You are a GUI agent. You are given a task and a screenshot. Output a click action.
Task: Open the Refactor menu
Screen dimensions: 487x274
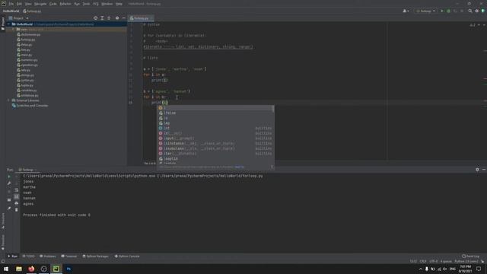[65, 4]
